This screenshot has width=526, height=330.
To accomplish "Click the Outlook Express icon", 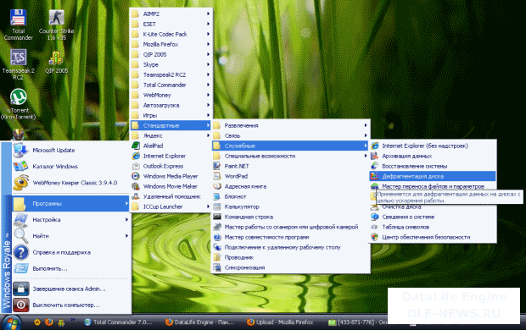I will 136,166.
